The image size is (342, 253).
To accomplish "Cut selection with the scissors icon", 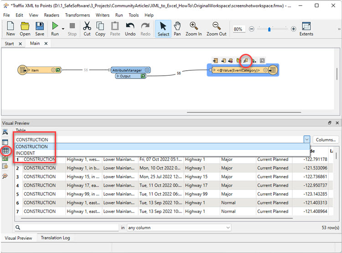I will [x=87, y=29].
